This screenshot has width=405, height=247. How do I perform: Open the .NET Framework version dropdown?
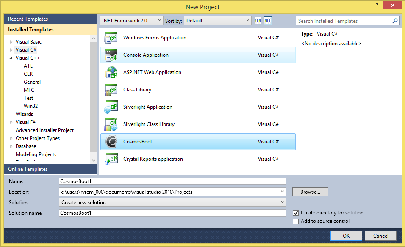(131, 21)
